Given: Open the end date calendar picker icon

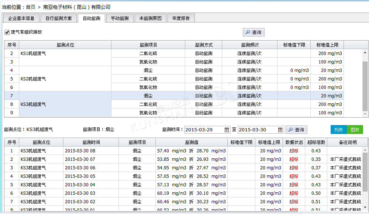Looking at the screenshot, I should point(280,130).
